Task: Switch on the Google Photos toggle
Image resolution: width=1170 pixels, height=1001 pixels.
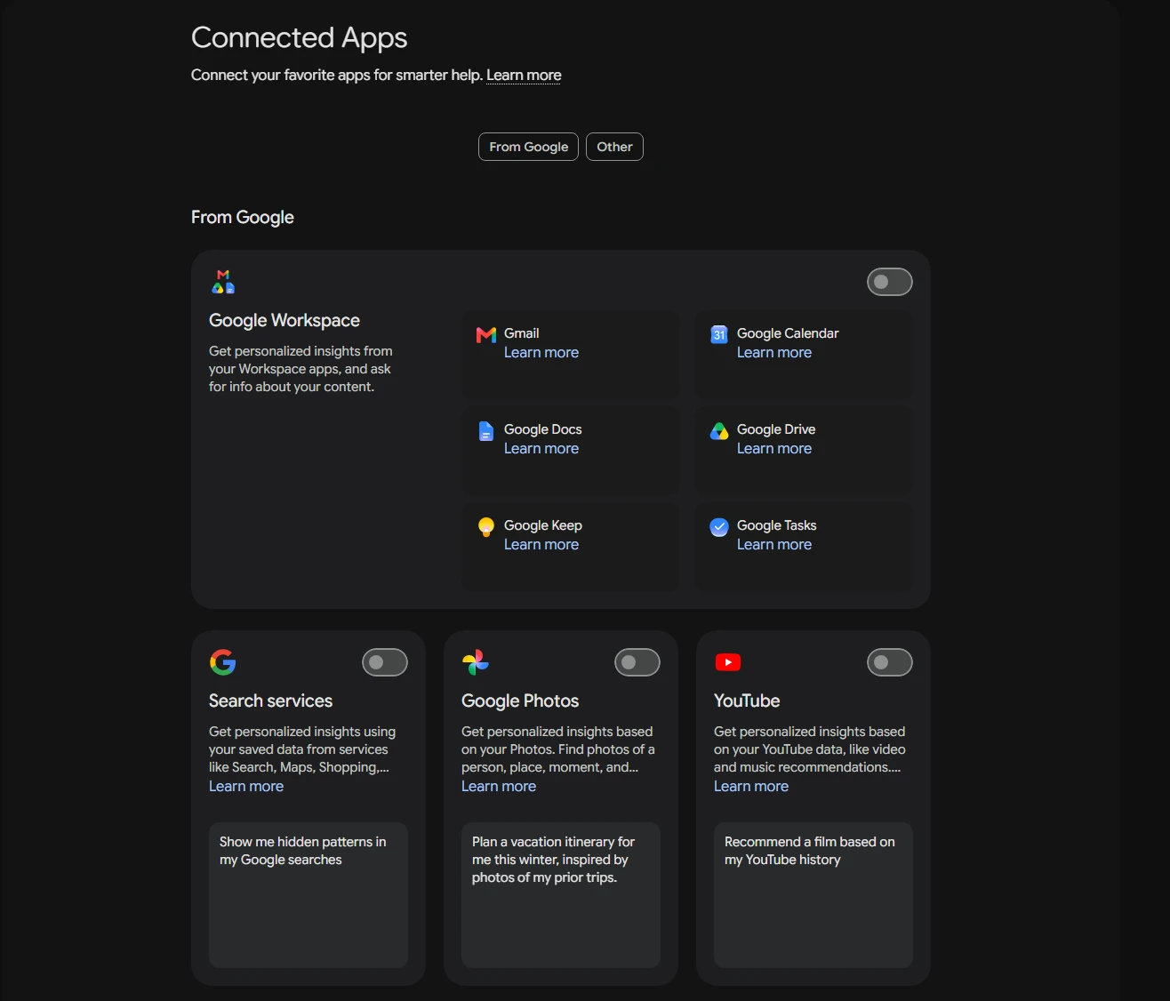Action: tap(637, 662)
